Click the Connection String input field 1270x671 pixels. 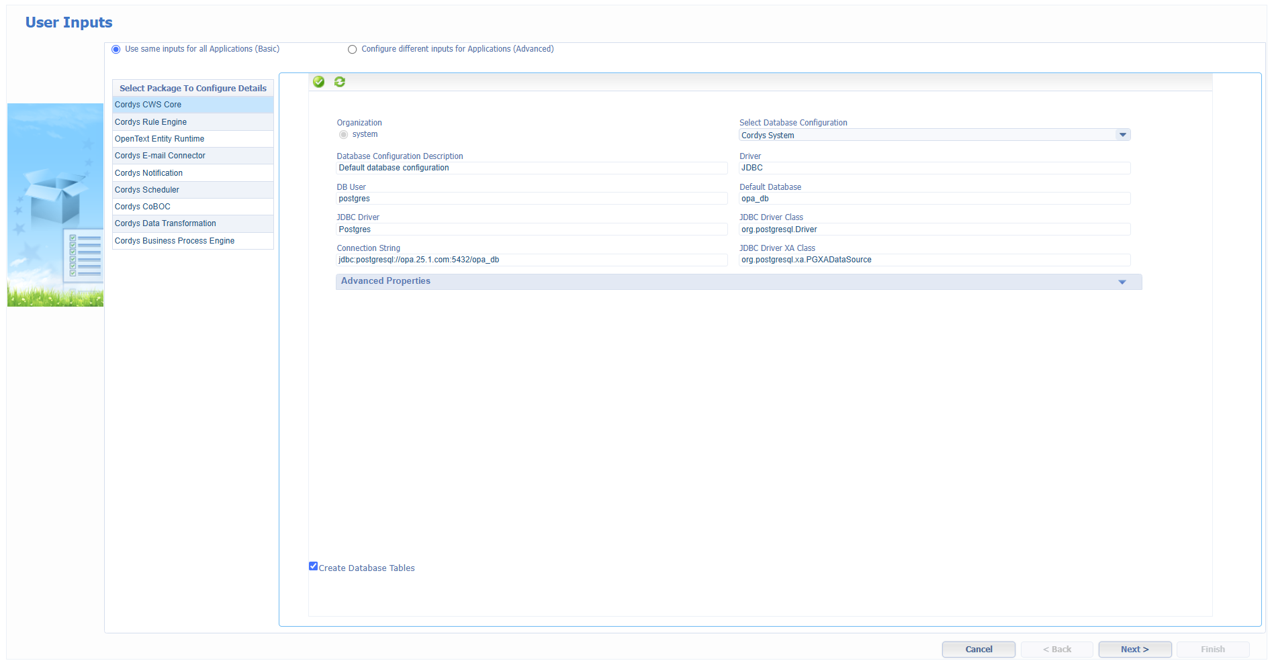tap(531, 260)
